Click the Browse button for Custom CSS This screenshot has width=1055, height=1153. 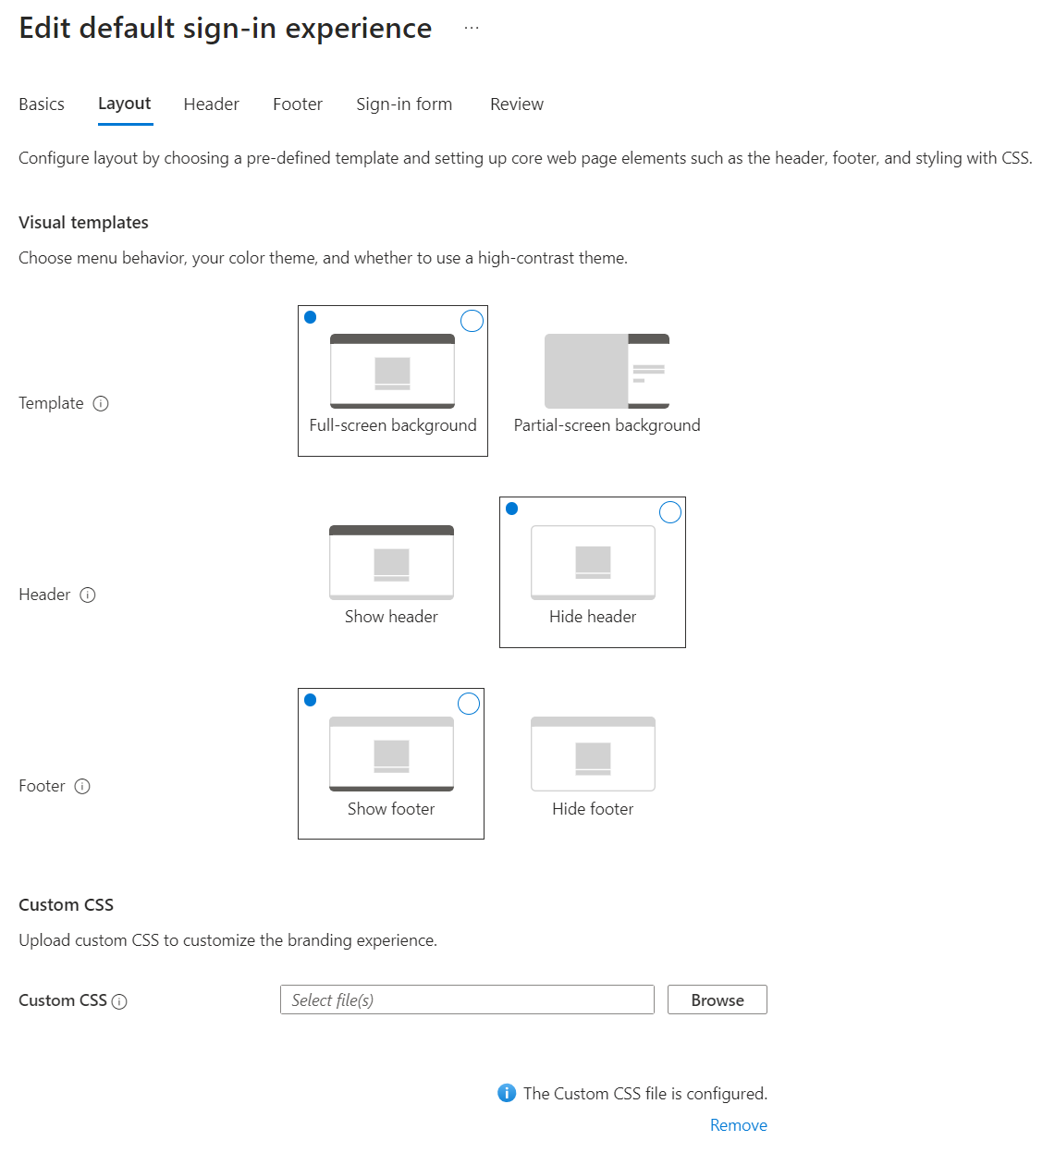[717, 1000]
